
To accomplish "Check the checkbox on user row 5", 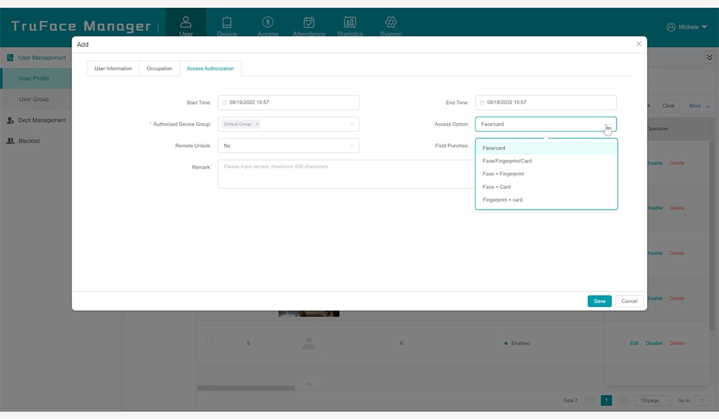I will (210, 343).
